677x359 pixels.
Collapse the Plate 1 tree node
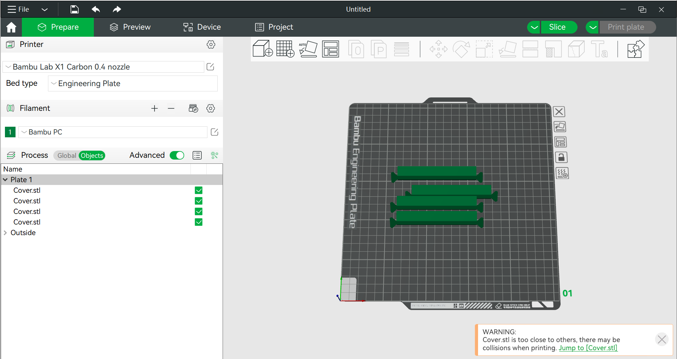tap(5, 180)
